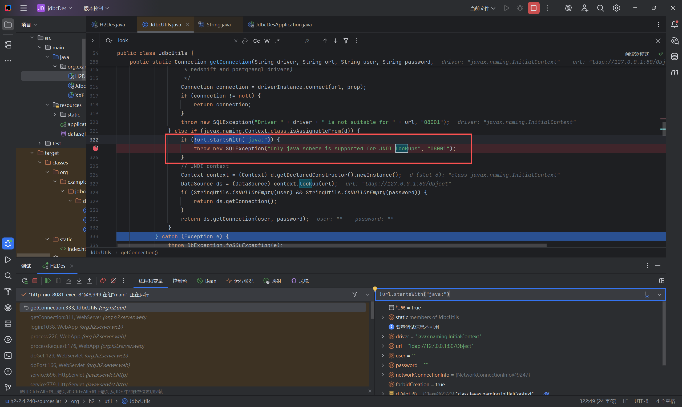The image size is (682, 407).
Task: Click the Step Over debug icon
Action: [x=69, y=281]
